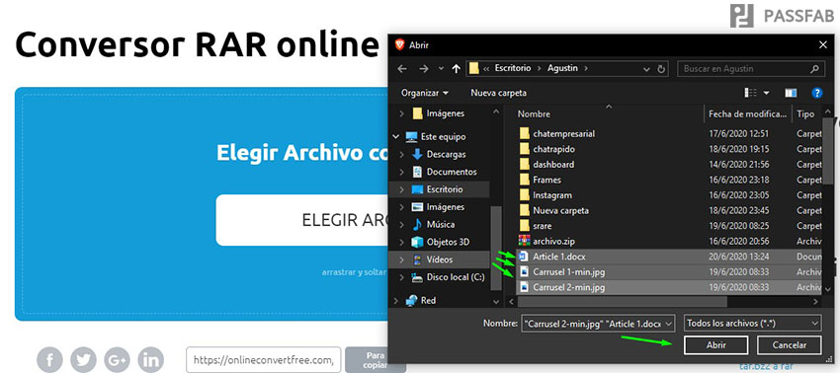This screenshot has height=373, width=840.
Task: Click ELEGIR ARCHIVO button on webpage
Action: pyautogui.click(x=301, y=220)
